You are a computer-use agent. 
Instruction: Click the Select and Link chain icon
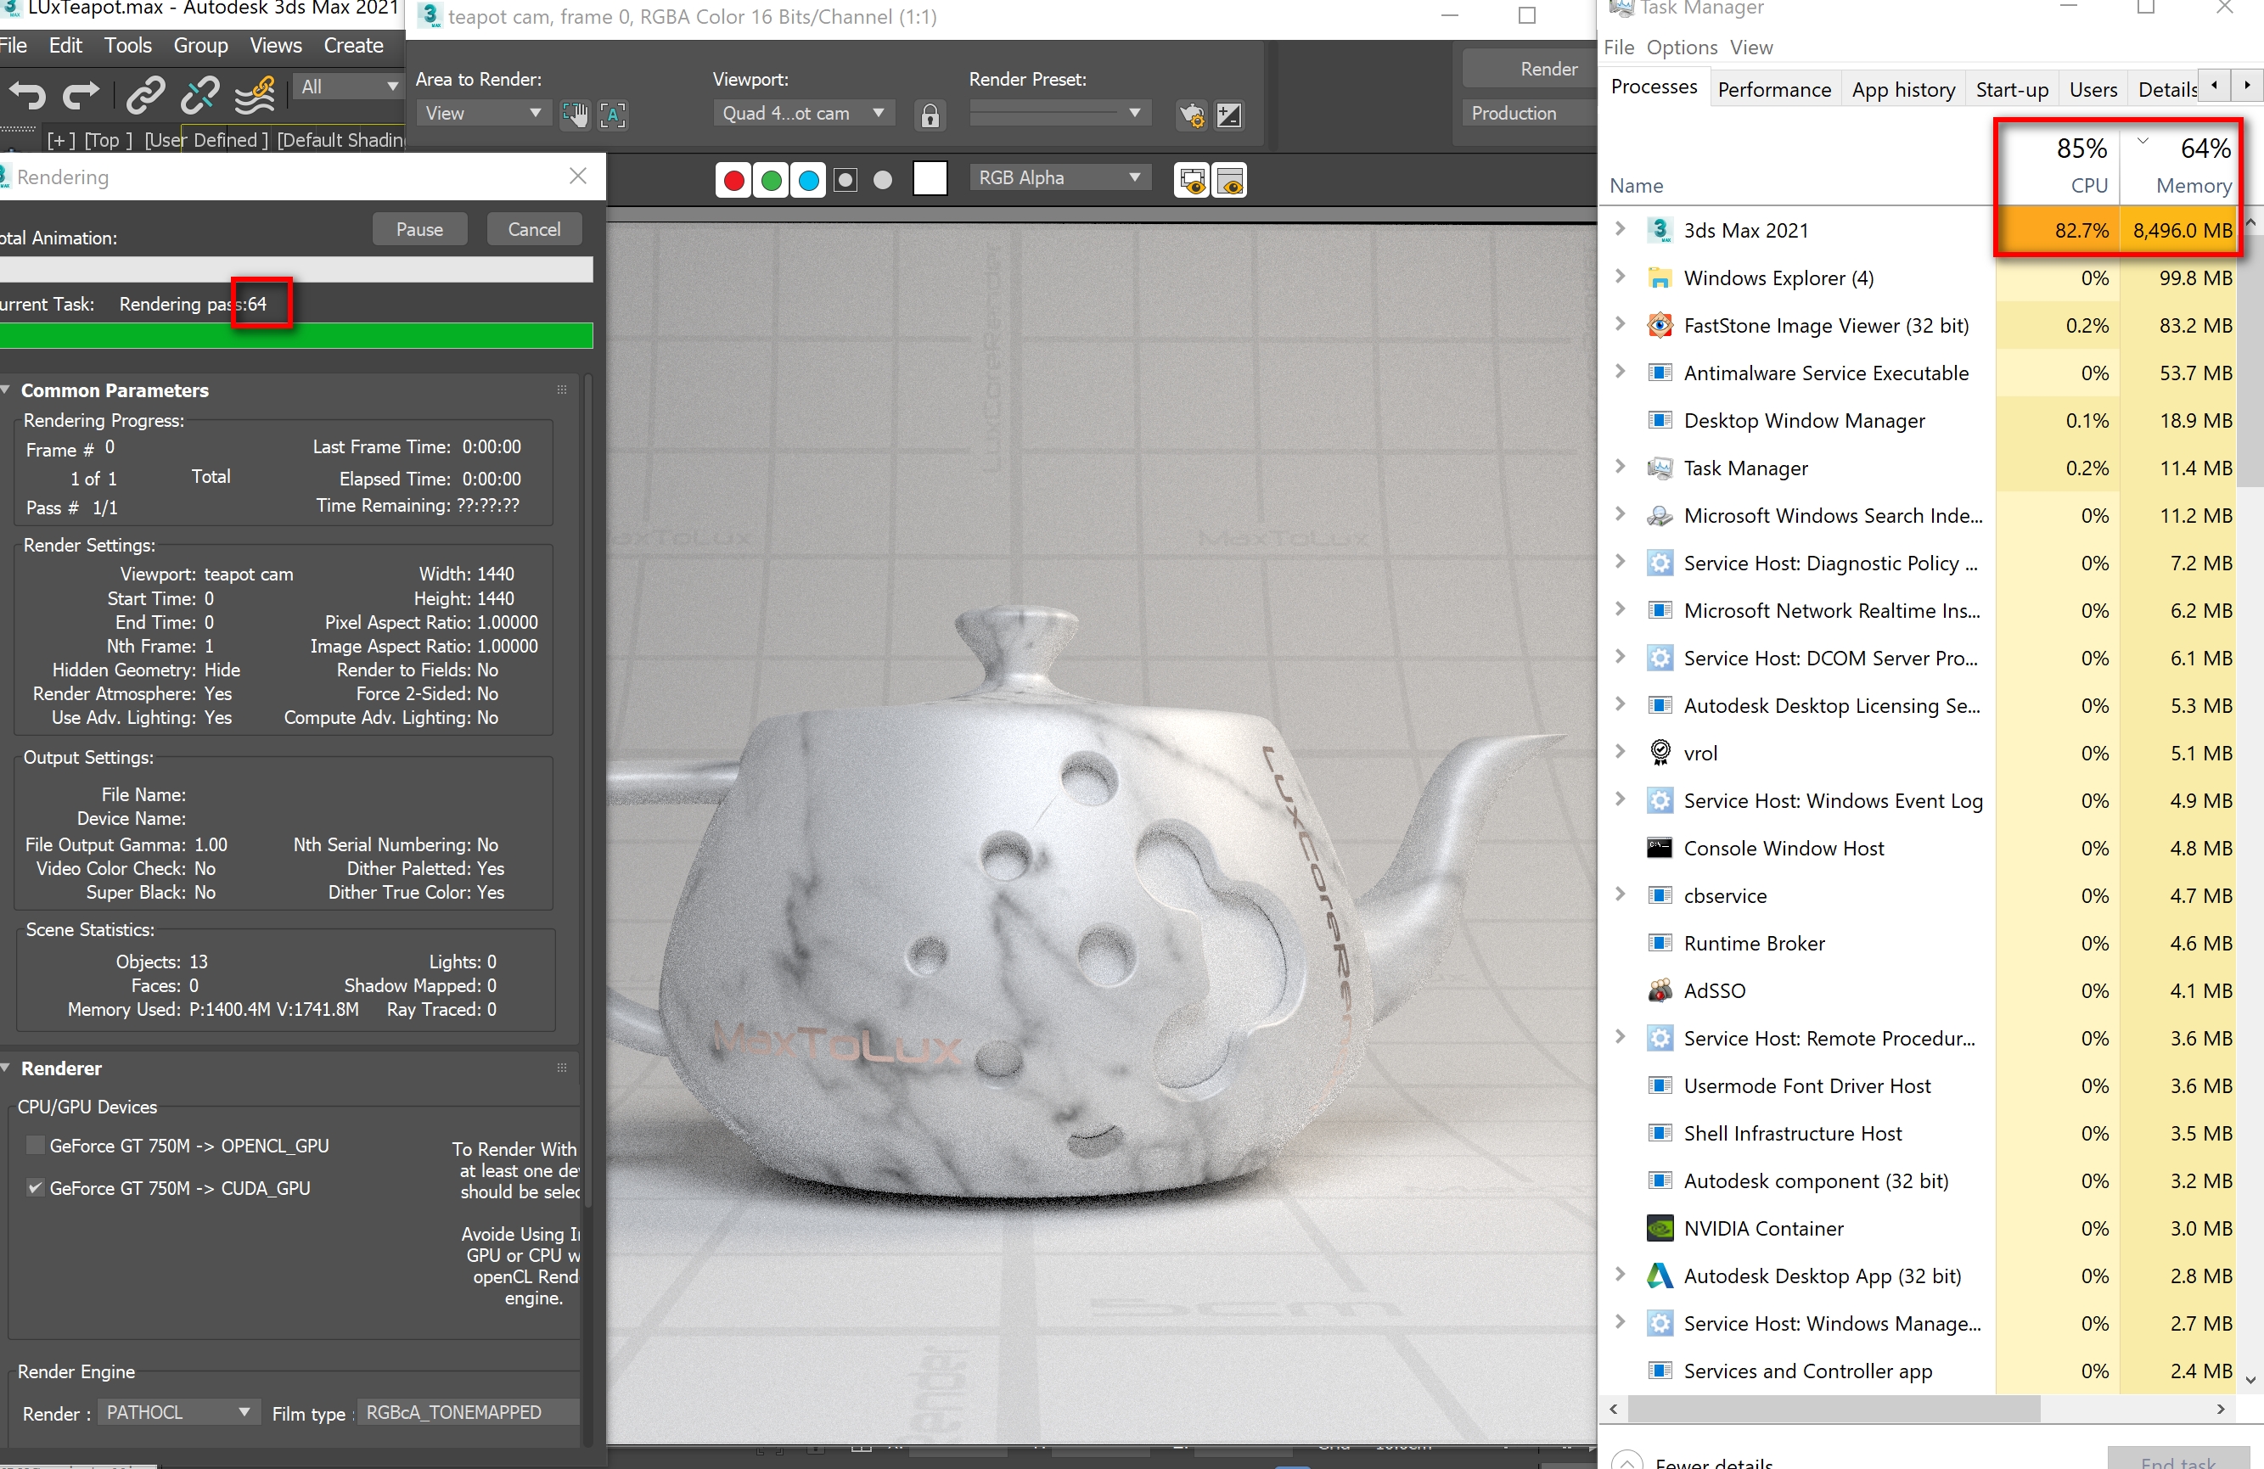(x=145, y=95)
